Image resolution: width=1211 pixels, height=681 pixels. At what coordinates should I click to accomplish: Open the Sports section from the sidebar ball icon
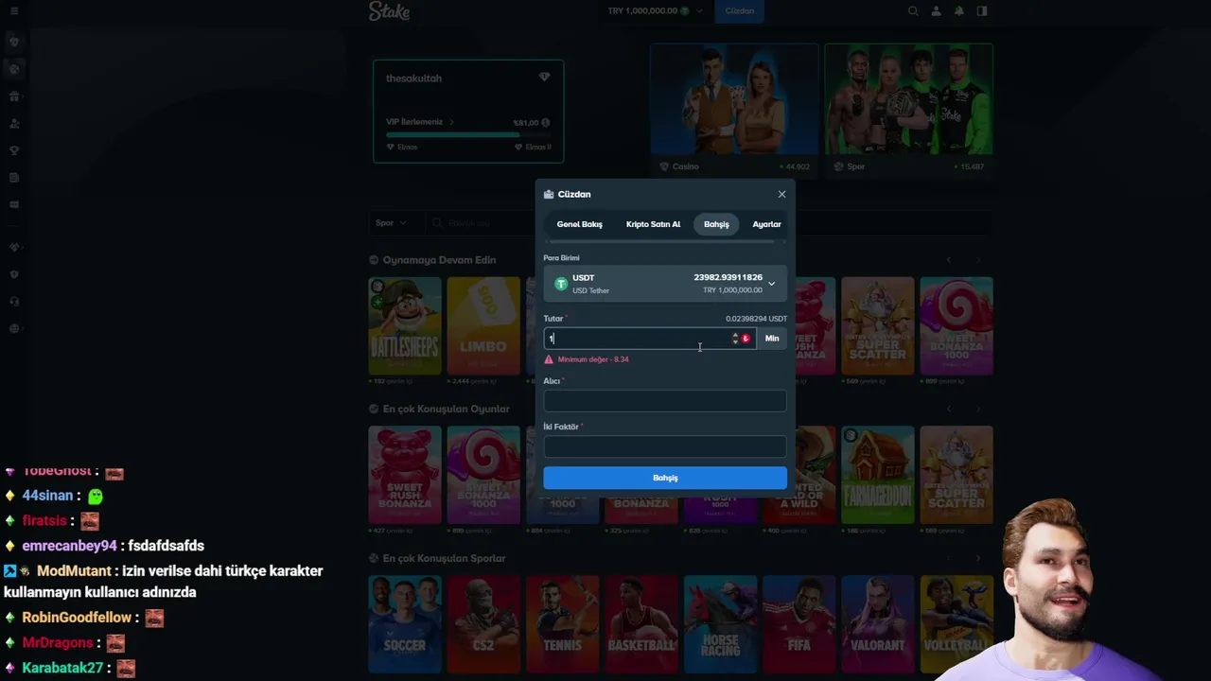click(13, 69)
